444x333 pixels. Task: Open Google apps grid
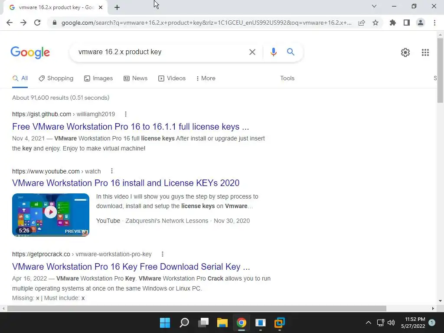coord(425,52)
